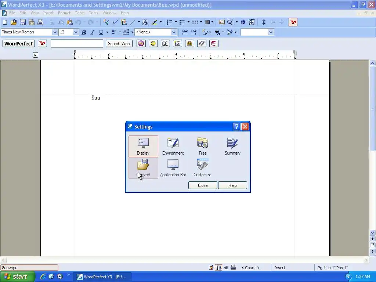
Task: Open the Insert menu
Action: click(x=48, y=13)
